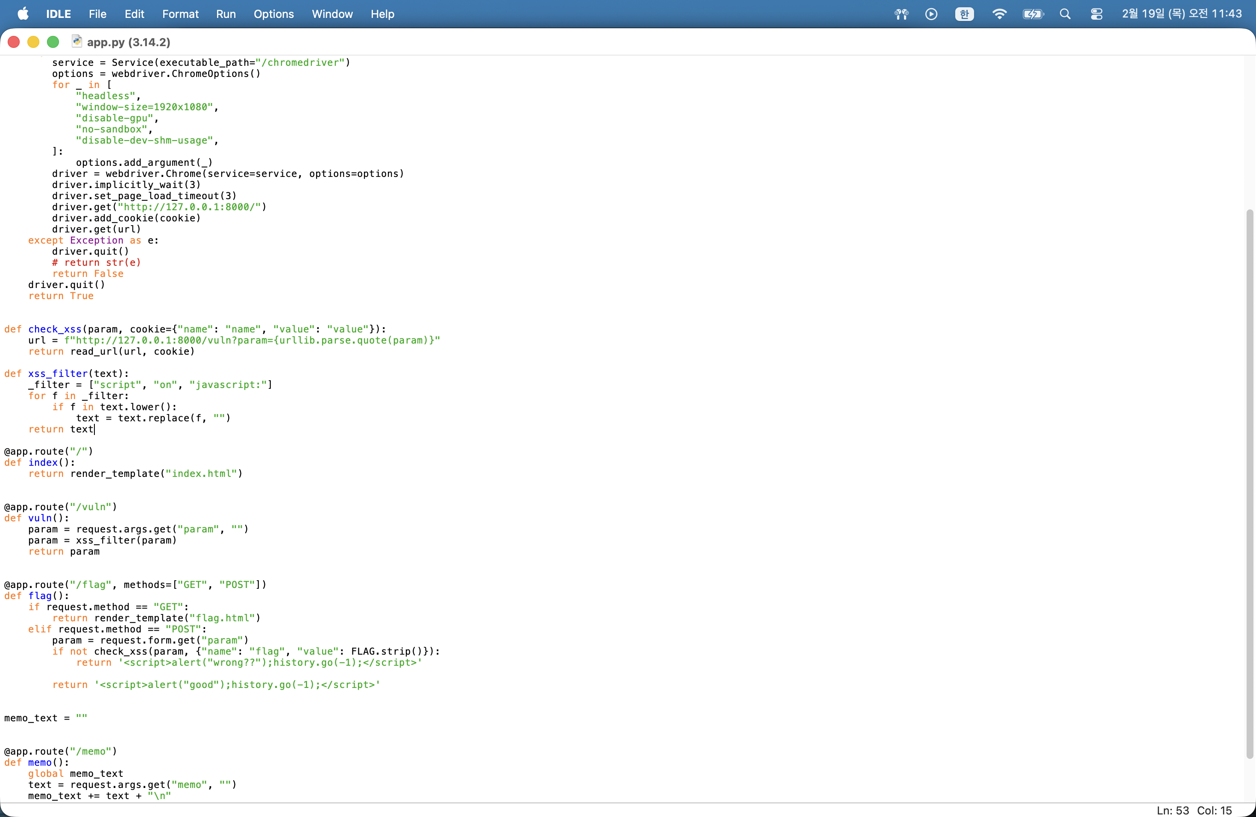Open Spotlight search magnifier
Image resolution: width=1256 pixels, height=817 pixels.
point(1065,14)
